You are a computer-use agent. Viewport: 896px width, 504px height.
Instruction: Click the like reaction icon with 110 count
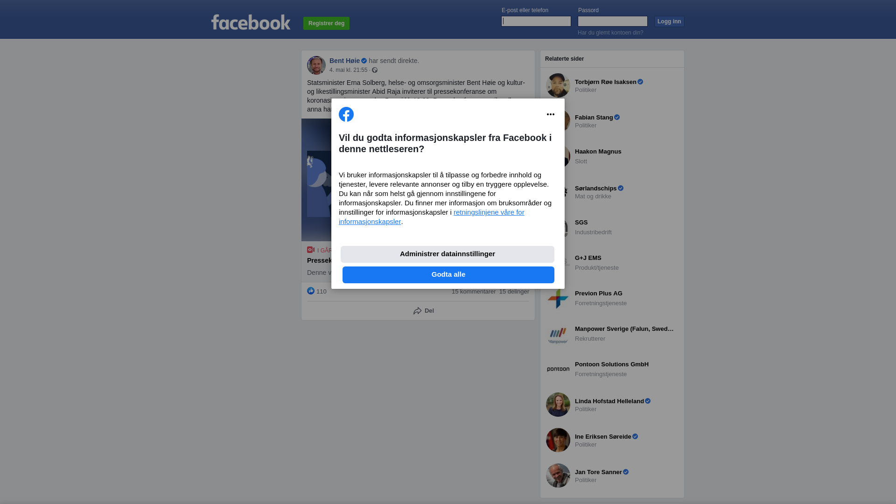click(x=311, y=291)
